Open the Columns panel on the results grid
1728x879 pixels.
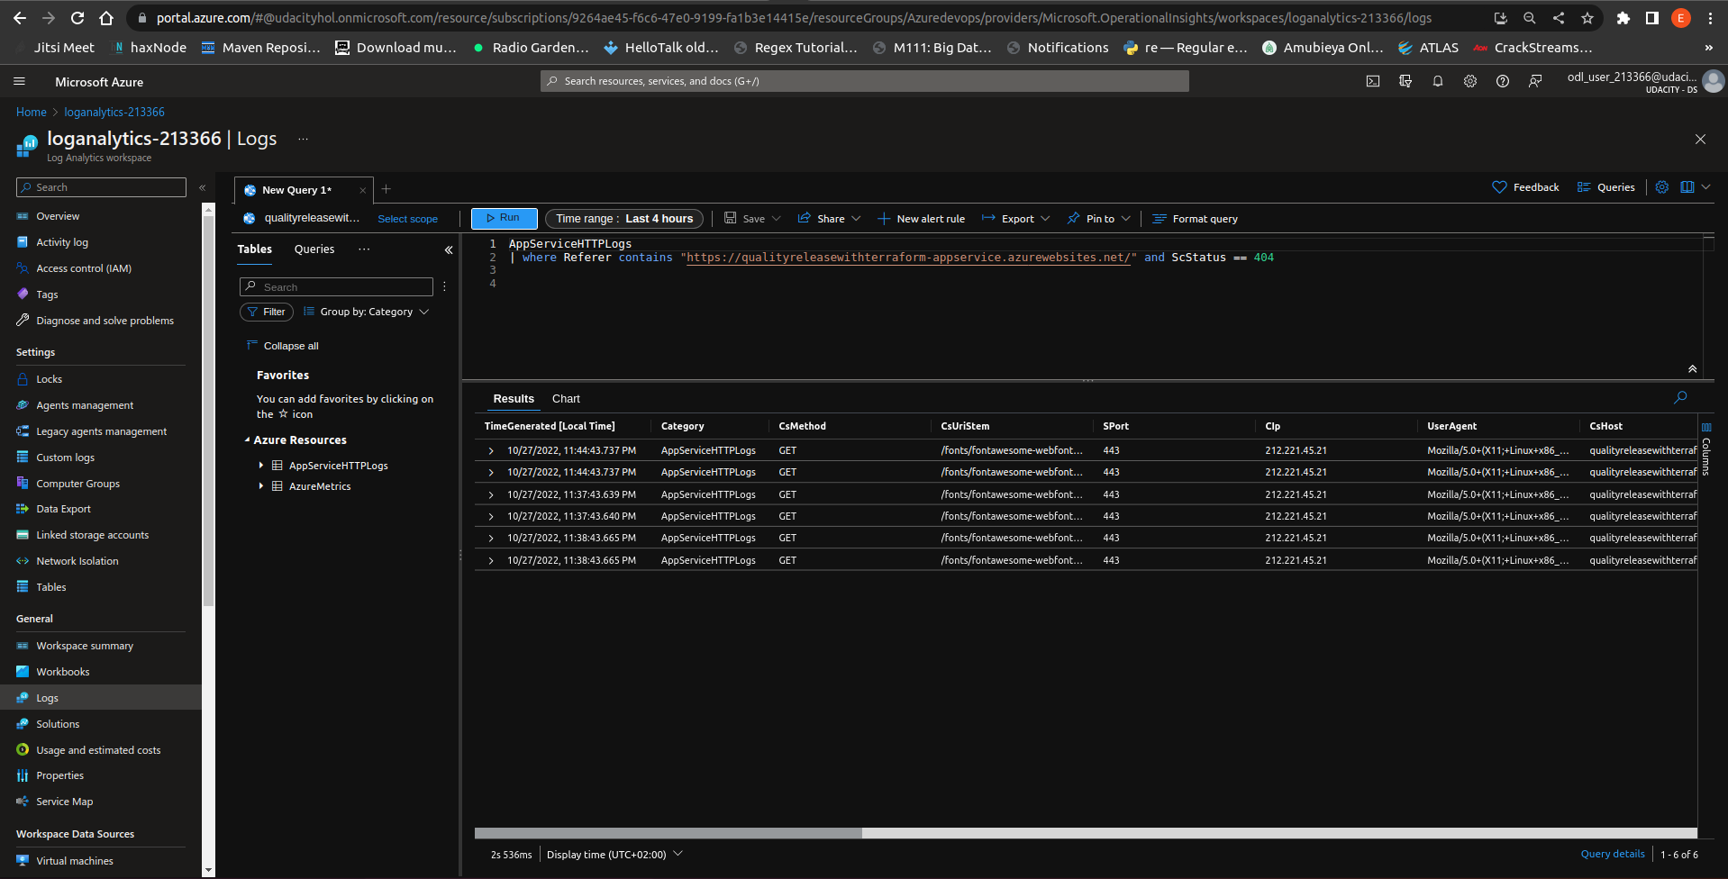click(x=1705, y=449)
